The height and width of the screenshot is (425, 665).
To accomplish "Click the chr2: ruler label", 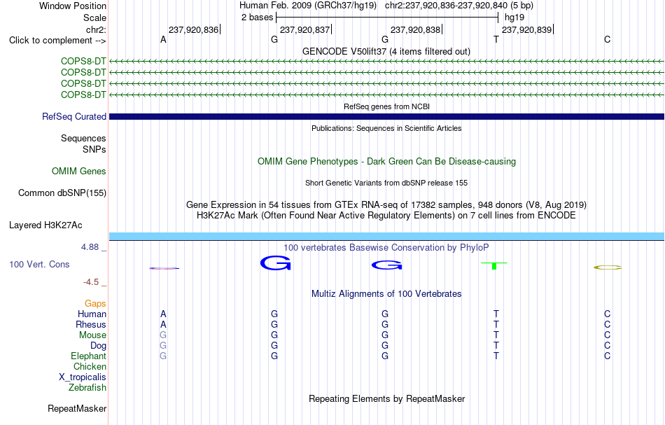I will click(x=96, y=29).
